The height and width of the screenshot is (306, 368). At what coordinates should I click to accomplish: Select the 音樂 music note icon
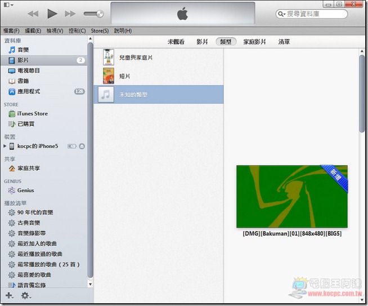pyautogui.click(x=11, y=50)
